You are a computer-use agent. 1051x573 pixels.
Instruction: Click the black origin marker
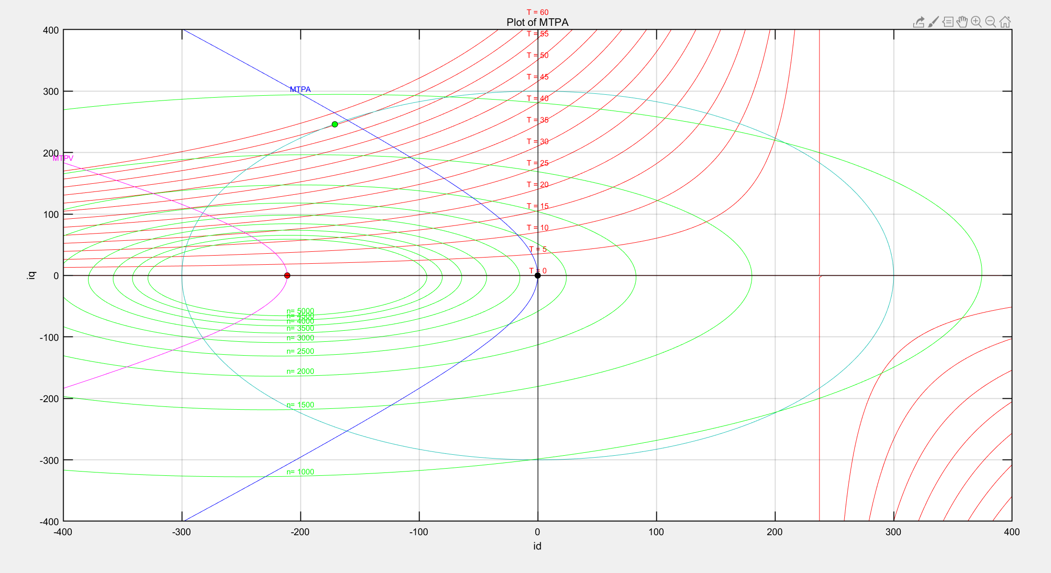tap(538, 276)
